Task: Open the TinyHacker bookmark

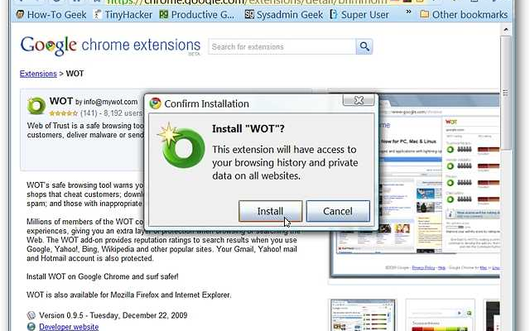Action: pos(121,14)
